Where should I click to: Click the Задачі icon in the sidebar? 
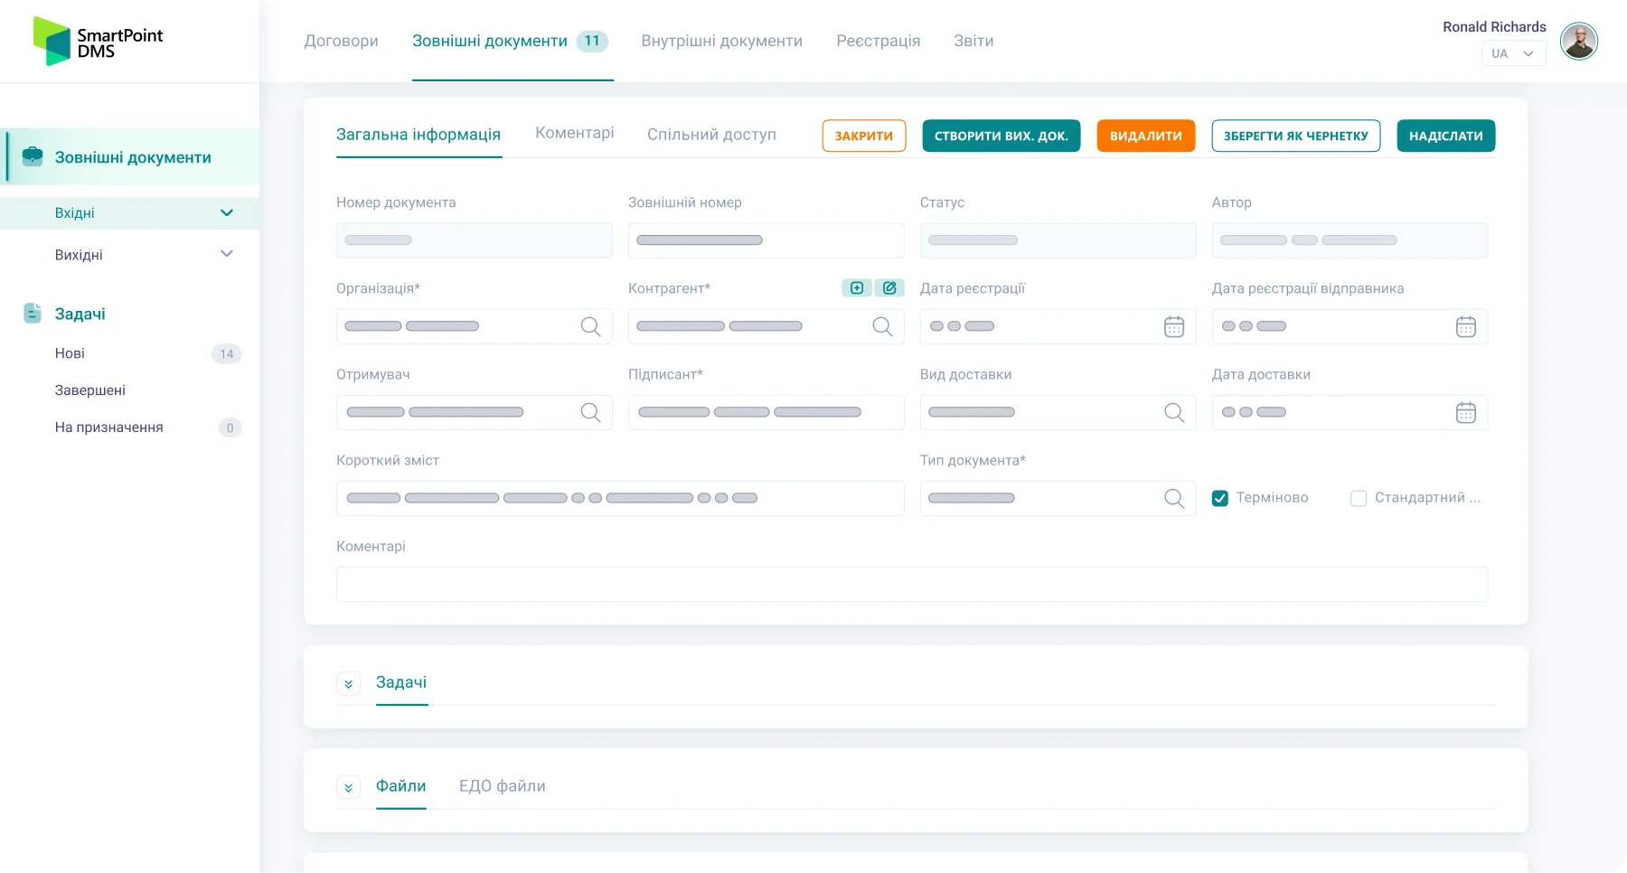[33, 314]
